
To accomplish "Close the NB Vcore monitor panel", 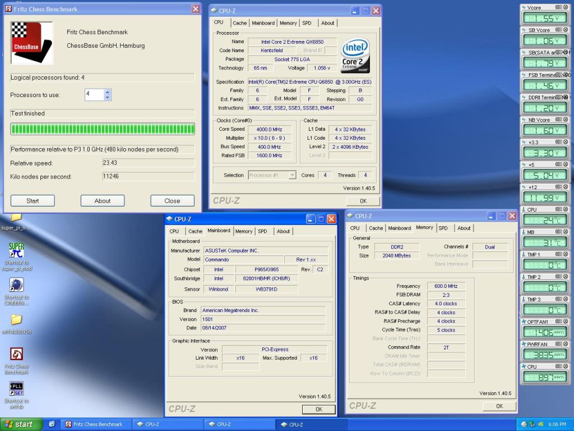I will click(566, 120).
